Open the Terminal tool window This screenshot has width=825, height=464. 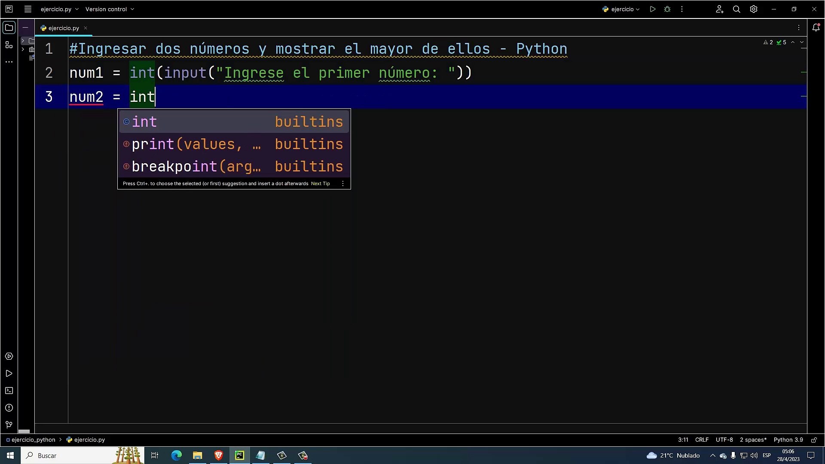click(9, 391)
